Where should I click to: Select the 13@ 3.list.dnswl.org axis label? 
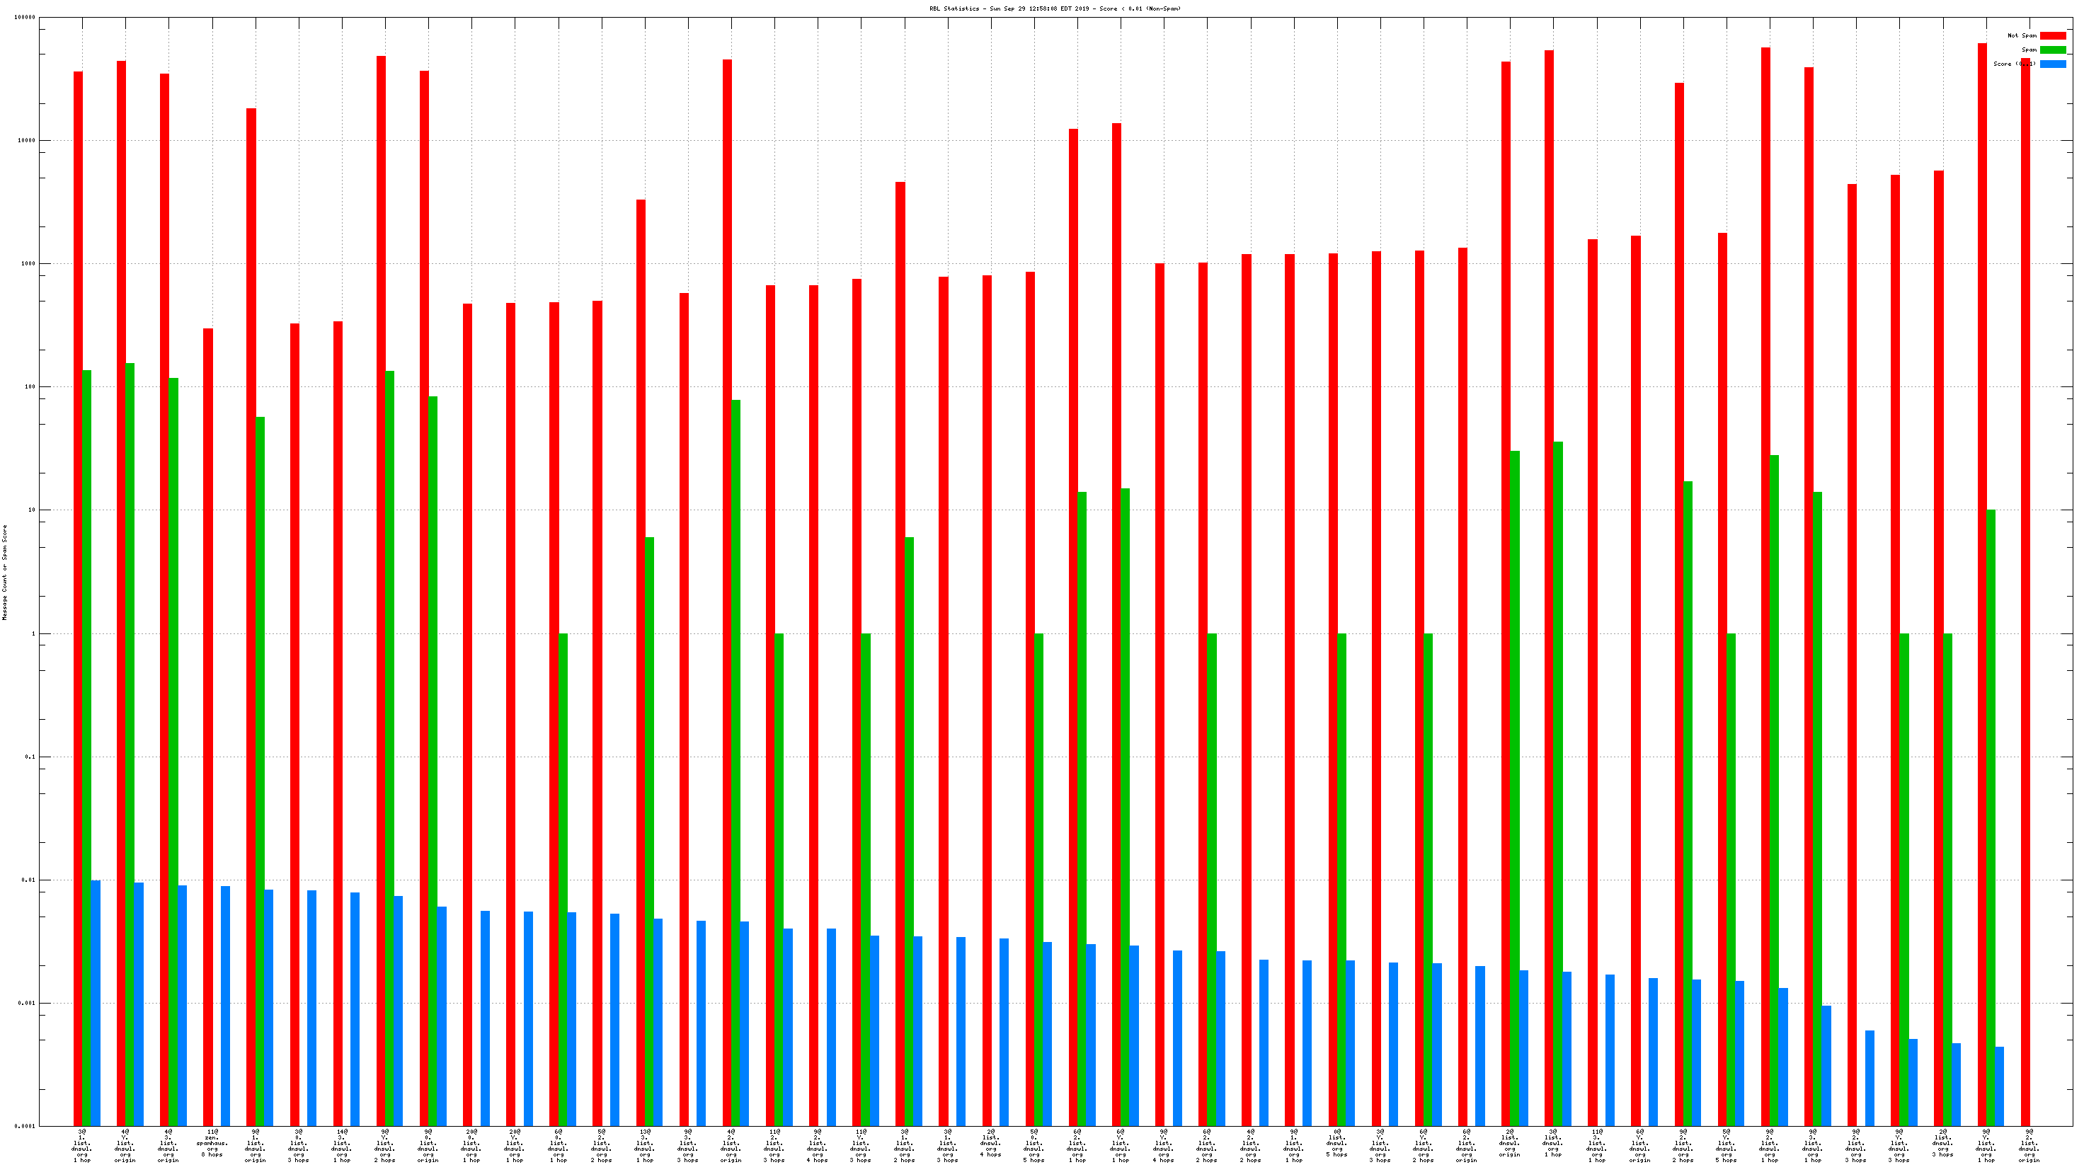[645, 1146]
